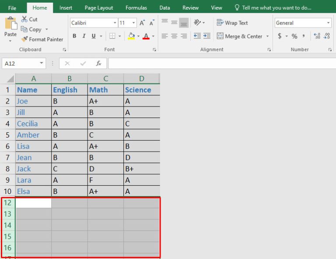Switch to the Data tab

[x=164, y=8]
